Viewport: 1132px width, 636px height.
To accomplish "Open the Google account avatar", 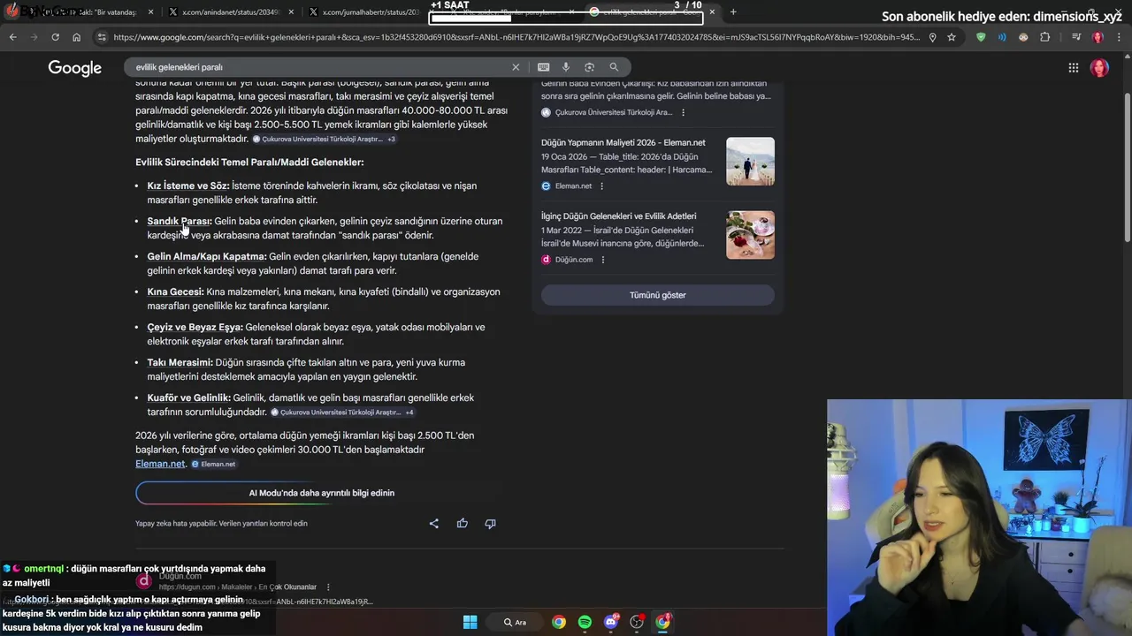I will click(1099, 68).
